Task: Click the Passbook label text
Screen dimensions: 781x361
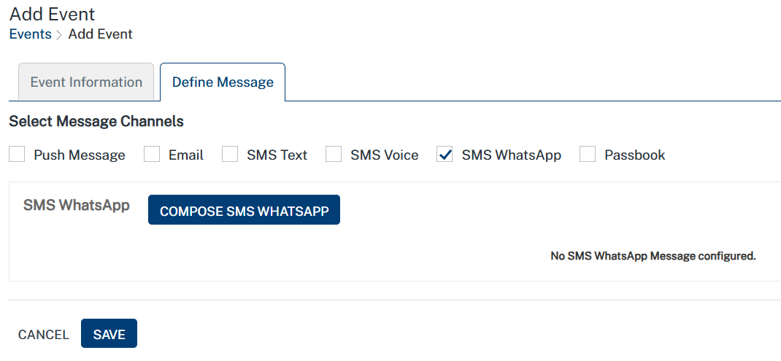Action: (x=635, y=155)
